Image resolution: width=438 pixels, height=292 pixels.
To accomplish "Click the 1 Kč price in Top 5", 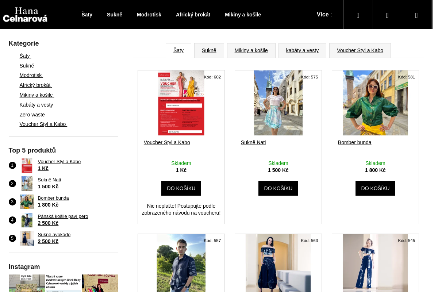I will 43,168.
